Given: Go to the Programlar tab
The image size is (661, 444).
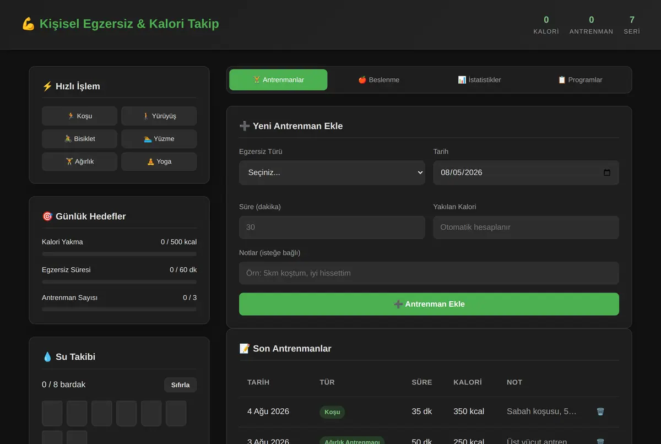Looking at the screenshot, I should click(581, 80).
